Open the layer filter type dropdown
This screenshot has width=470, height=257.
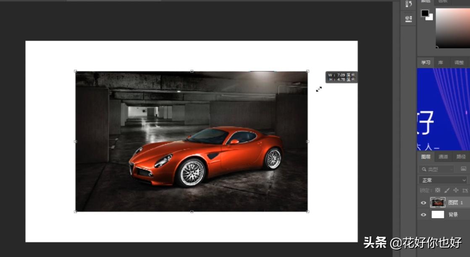click(x=437, y=169)
